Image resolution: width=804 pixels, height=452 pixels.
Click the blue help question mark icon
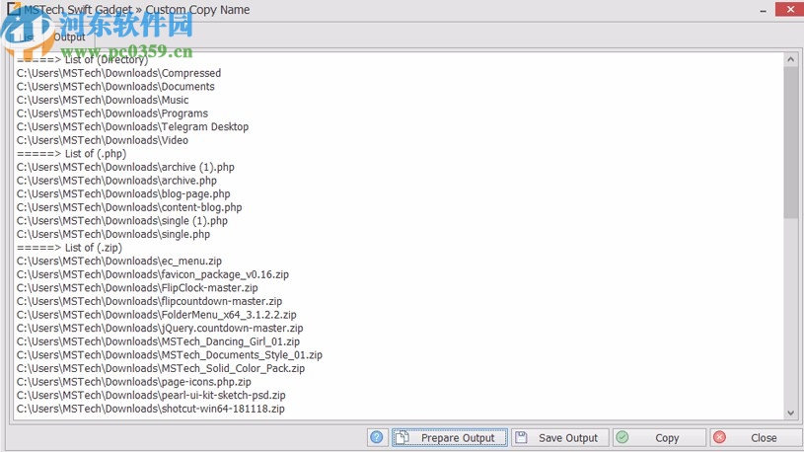[x=377, y=437]
